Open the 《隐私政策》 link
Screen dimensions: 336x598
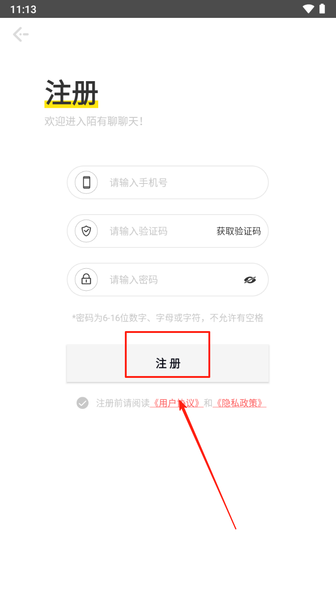(240, 403)
